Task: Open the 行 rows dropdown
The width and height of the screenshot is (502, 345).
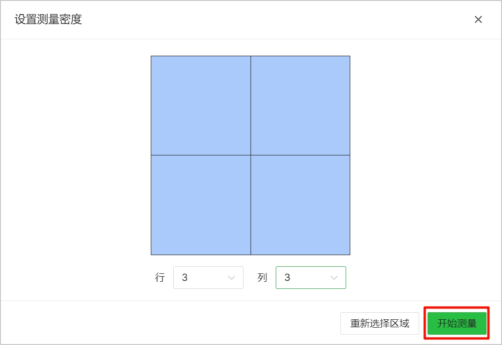Action: coord(208,278)
